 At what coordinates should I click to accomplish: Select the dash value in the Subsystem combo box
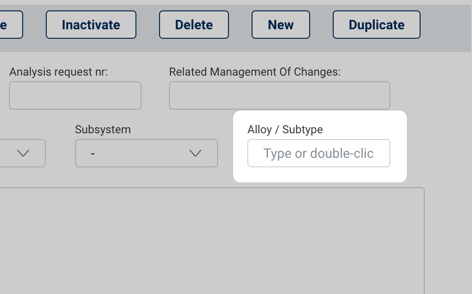coord(93,154)
